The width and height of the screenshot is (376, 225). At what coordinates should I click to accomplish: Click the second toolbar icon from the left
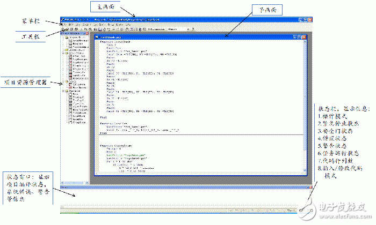(67, 29)
